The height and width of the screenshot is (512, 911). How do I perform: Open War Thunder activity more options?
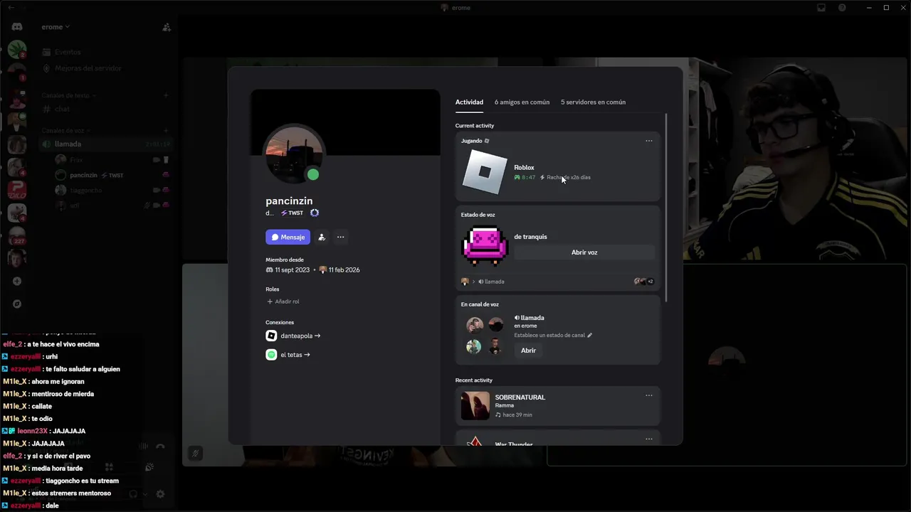pos(648,439)
